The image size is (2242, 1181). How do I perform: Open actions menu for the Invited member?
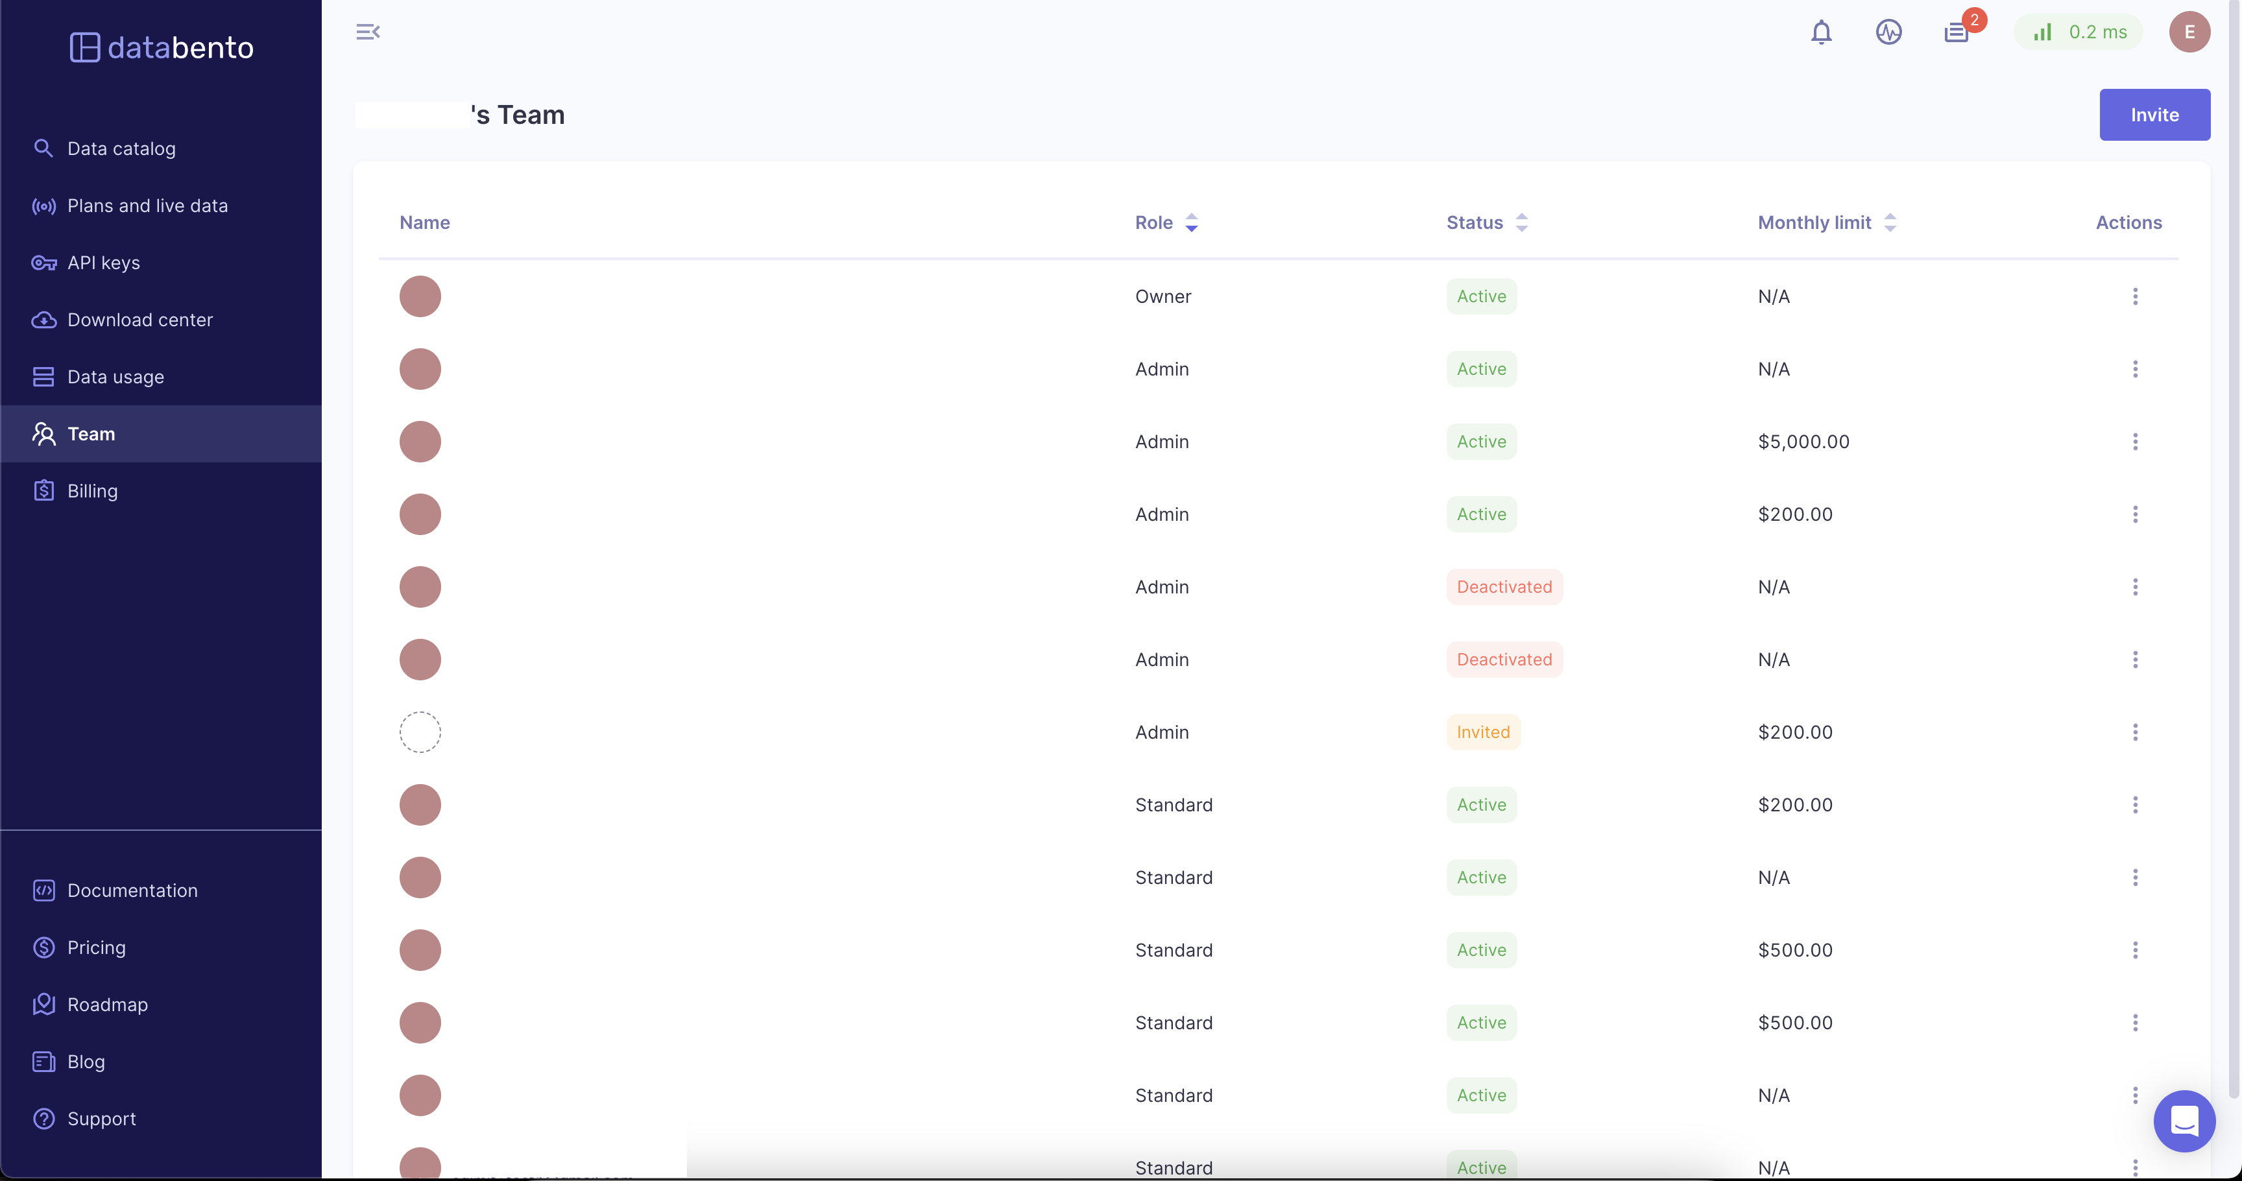[2134, 733]
